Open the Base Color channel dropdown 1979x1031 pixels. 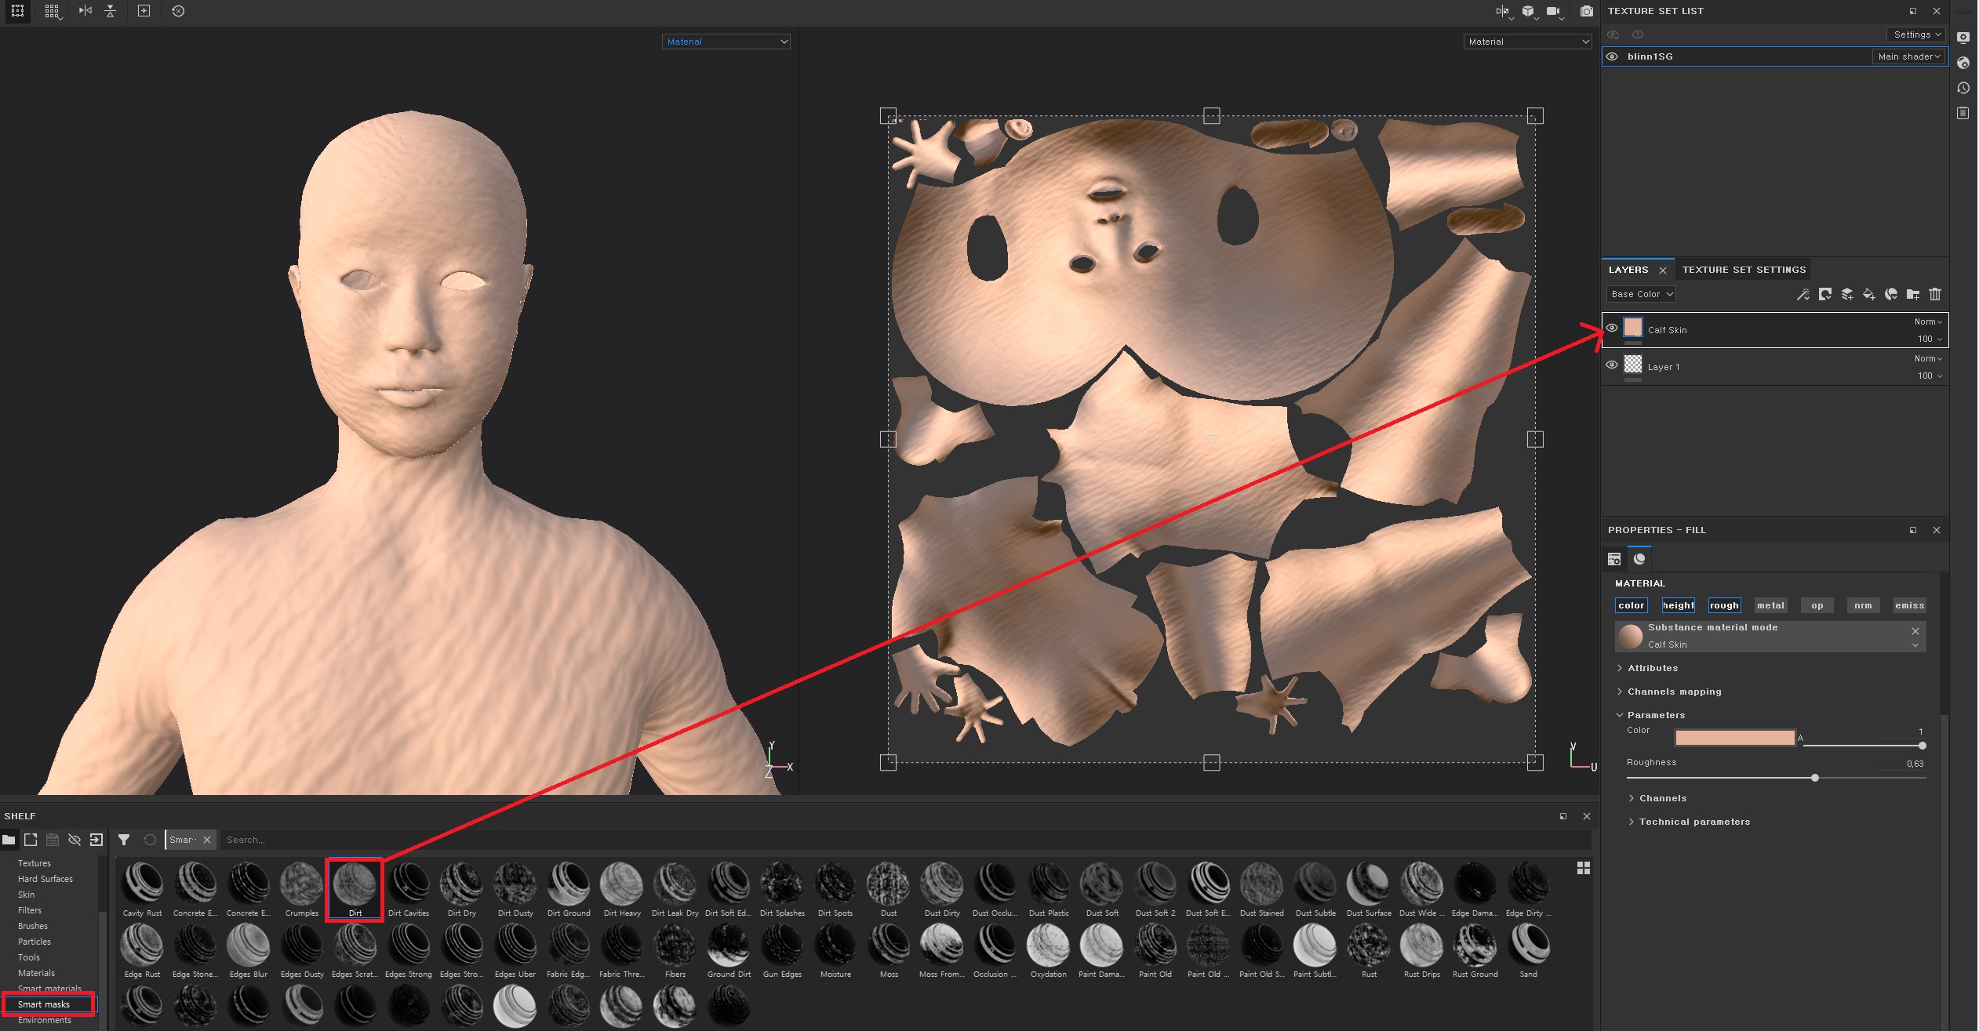pyautogui.click(x=1642, y=294)
